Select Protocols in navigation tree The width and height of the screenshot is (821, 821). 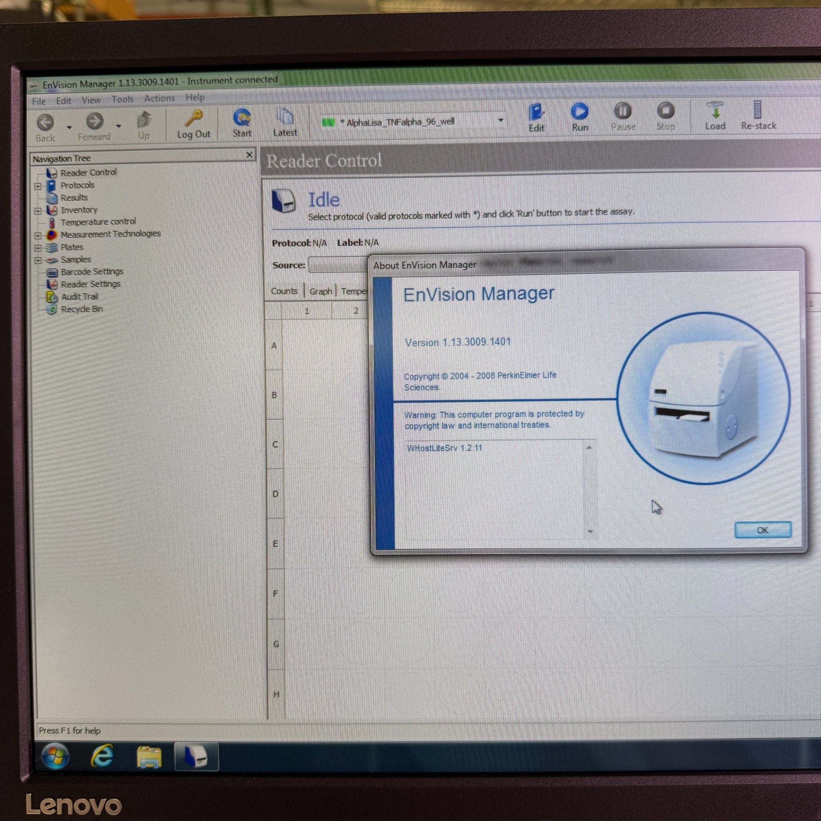77,185
